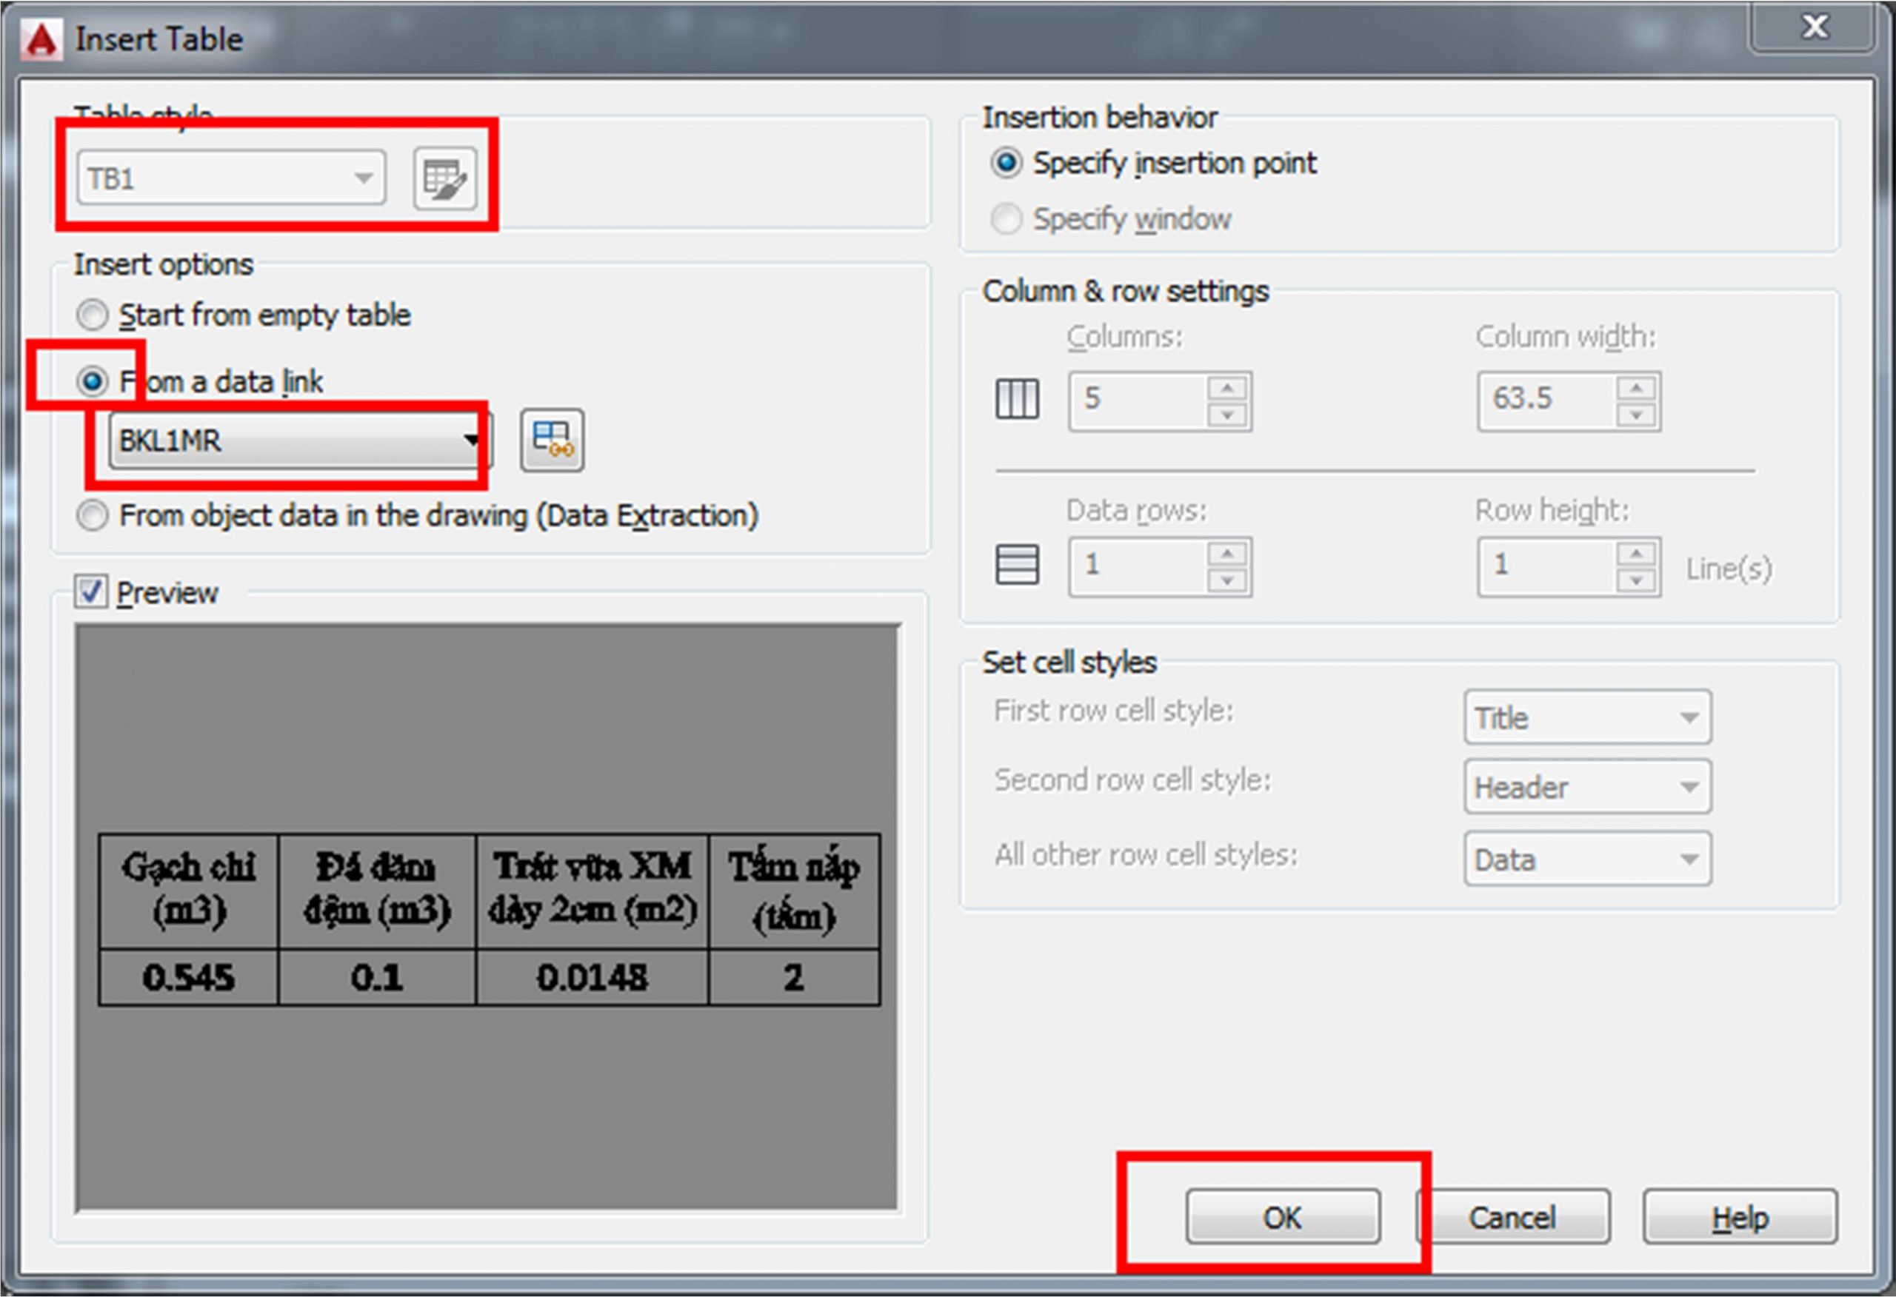Click the table preview thumbnail

[488, 918]
